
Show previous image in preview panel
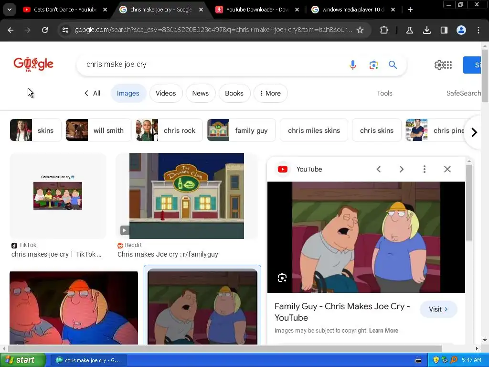(379, 169)
